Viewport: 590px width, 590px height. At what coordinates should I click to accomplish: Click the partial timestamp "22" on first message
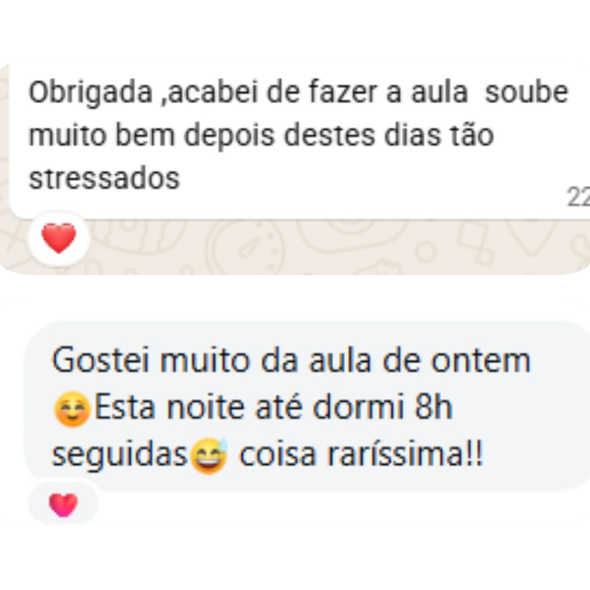pyautogui.click(x=578, y=197)
